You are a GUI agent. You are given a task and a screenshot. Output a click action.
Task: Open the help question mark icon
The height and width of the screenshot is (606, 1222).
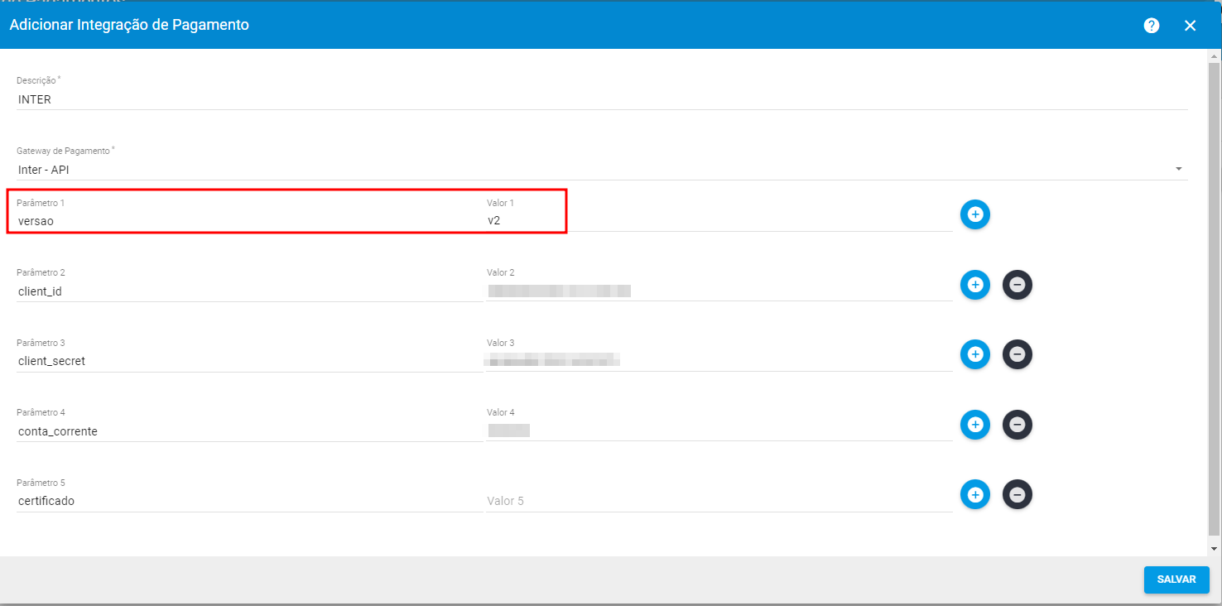tap(1152, 26)
